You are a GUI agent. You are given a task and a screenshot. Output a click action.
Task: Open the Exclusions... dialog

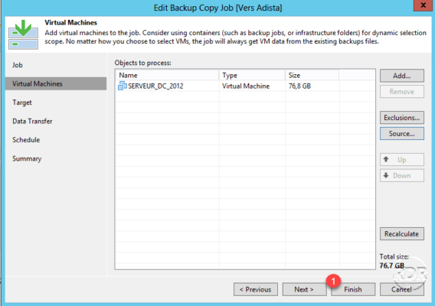click(x=402, y=118)
